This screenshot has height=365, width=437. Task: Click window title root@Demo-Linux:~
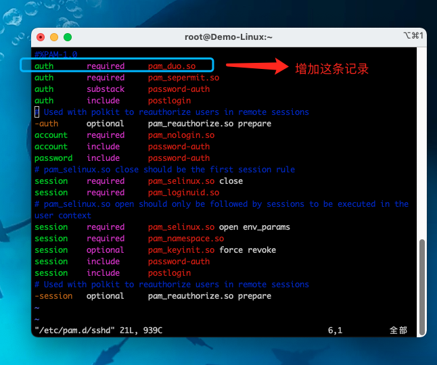(228, 37)
